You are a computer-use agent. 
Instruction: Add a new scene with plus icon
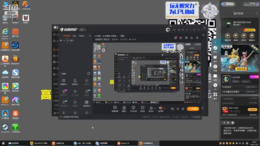tap(90, 36)
